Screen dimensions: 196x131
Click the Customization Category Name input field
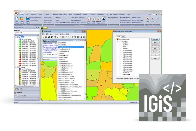click(x=137, y=78)
